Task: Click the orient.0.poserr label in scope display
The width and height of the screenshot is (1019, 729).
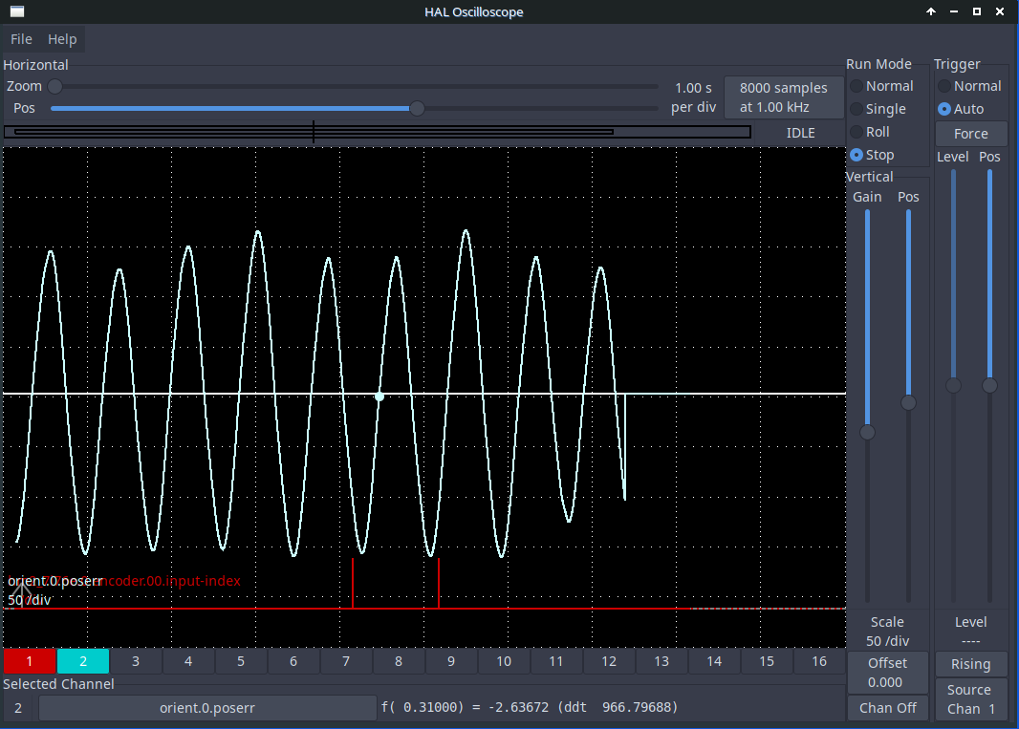Action: click(x=55, y=581)
